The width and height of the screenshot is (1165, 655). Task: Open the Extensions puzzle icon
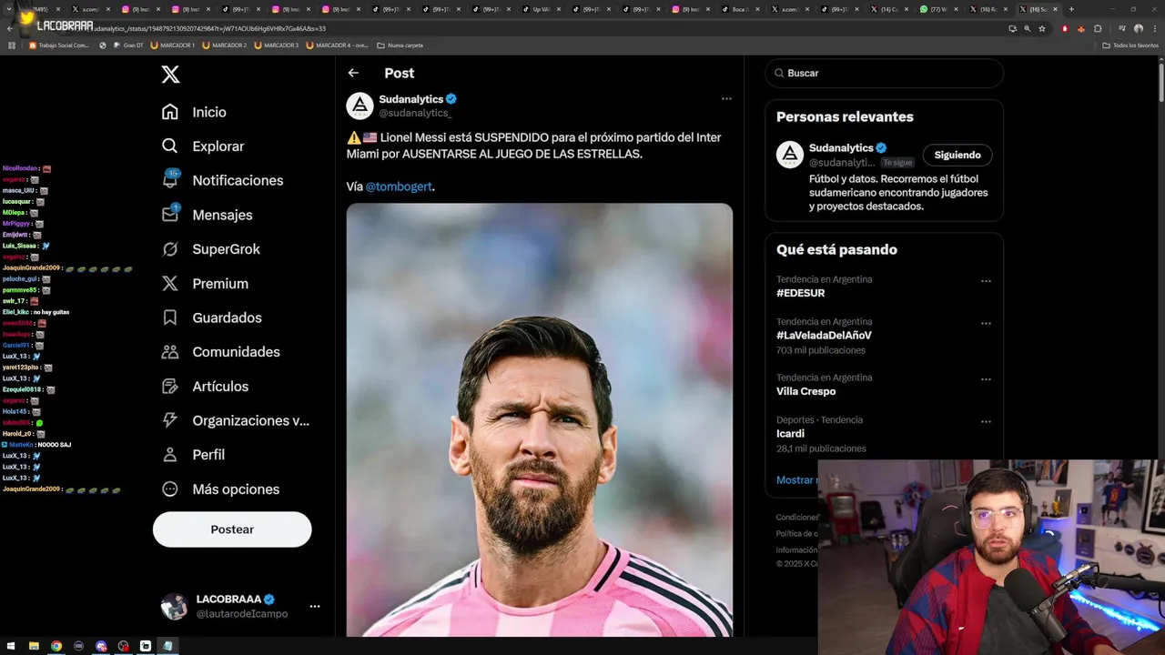coord(1098,28)
